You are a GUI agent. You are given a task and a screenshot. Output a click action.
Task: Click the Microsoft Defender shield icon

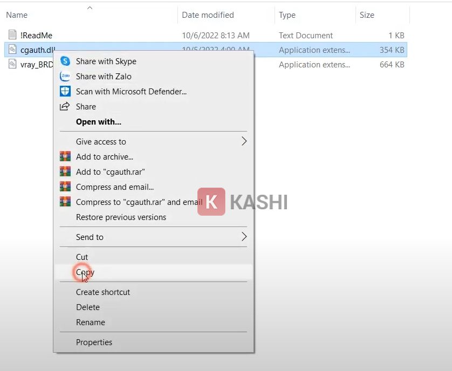click(65, 92)
